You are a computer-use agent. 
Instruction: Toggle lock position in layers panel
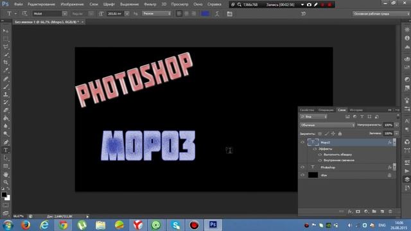pos(333,133)
